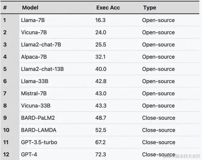Click the Type column header
Screen dimensions: 202x160
point(149,8)
